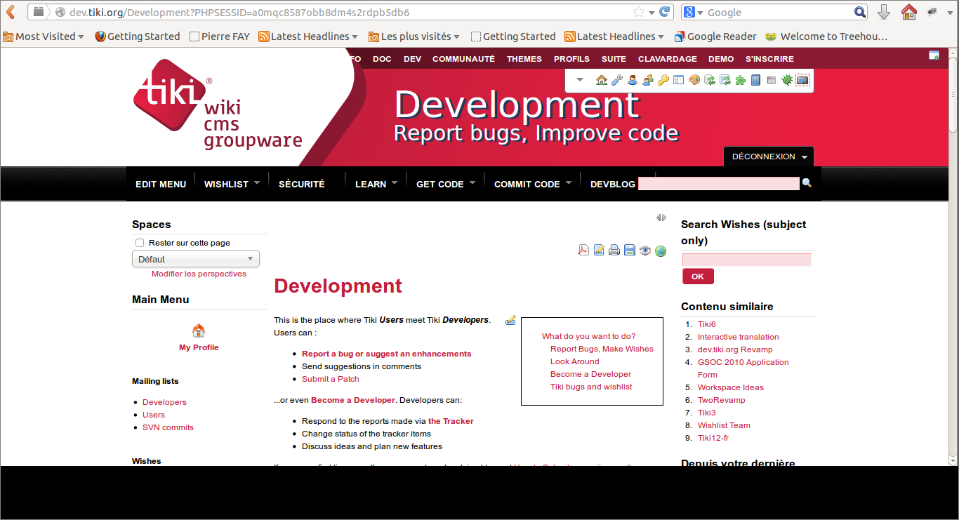The width and height of the screenshot is (959, 520).
Task: Open the wrench settings icon in admin bar
Action: click(617, 80)
